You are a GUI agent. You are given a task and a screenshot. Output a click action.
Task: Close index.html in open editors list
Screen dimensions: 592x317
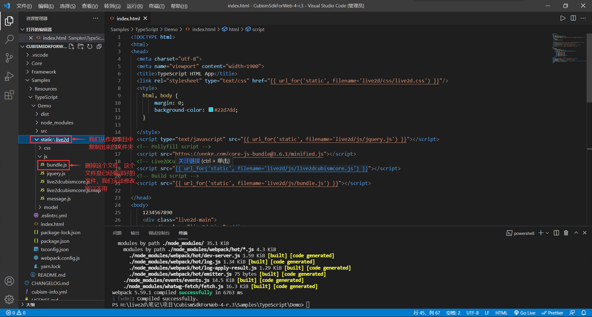pos(31,38)
